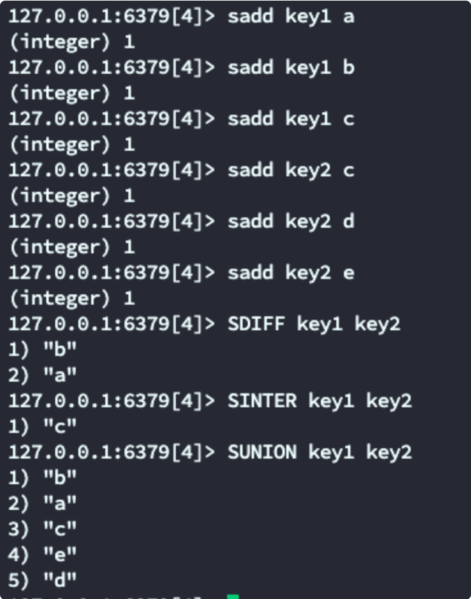Image resolution: width=471 pixels, height=599 pixels.
Task: Click SDIFF result 1) "b"
Action: (42, 350)
